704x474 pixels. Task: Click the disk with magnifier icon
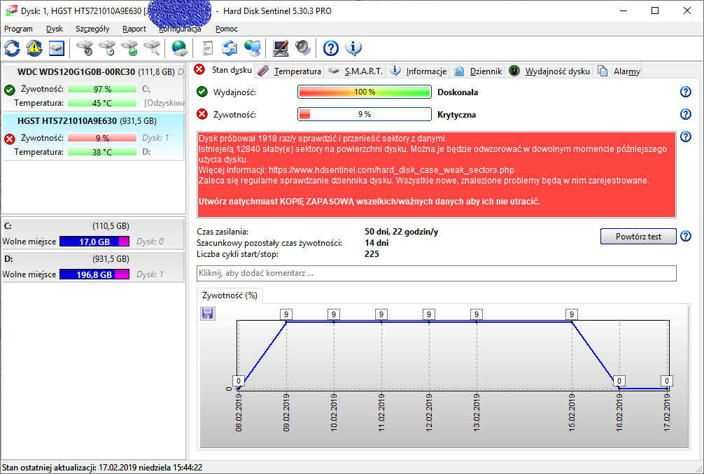[x=152, y=48]
